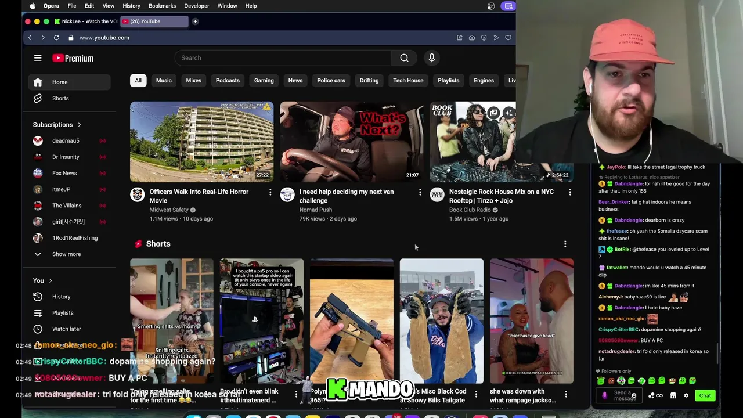The width and height of the screenshot is (743, 418).
Task: Select the News filter chip
Action: 295,81
